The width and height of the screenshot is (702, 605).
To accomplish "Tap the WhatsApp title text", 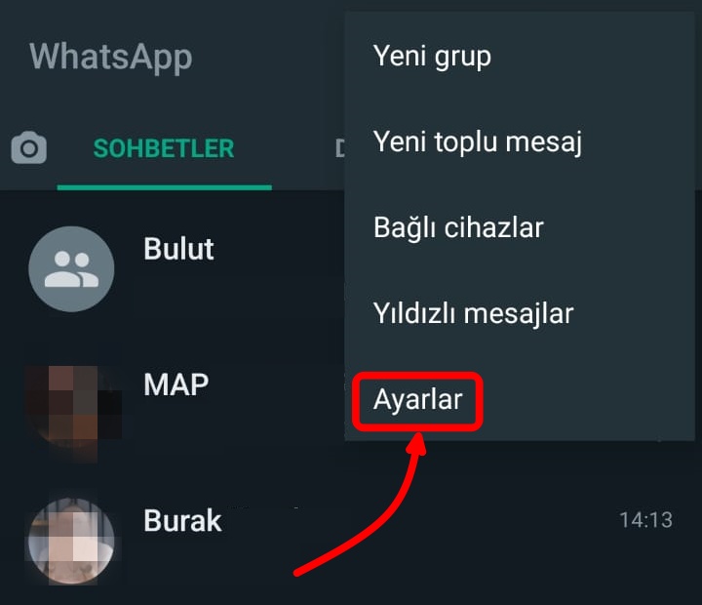I will click(111, 58).
